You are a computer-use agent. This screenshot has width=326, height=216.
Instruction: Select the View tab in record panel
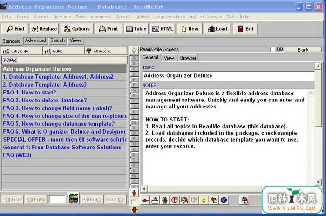[x=169, y=58]
